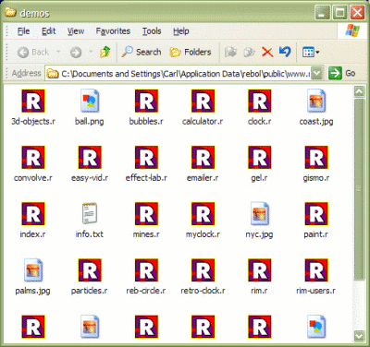Select the reb-circle.r file icon

pos(146,270)
